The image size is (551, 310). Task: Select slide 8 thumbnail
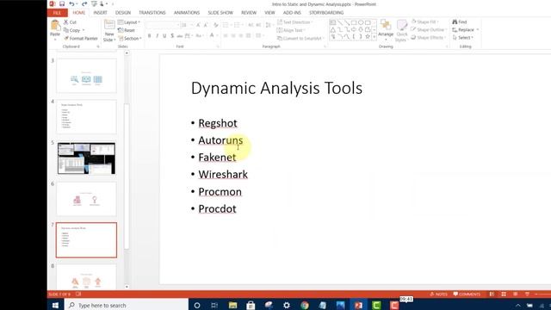point(86,277)
